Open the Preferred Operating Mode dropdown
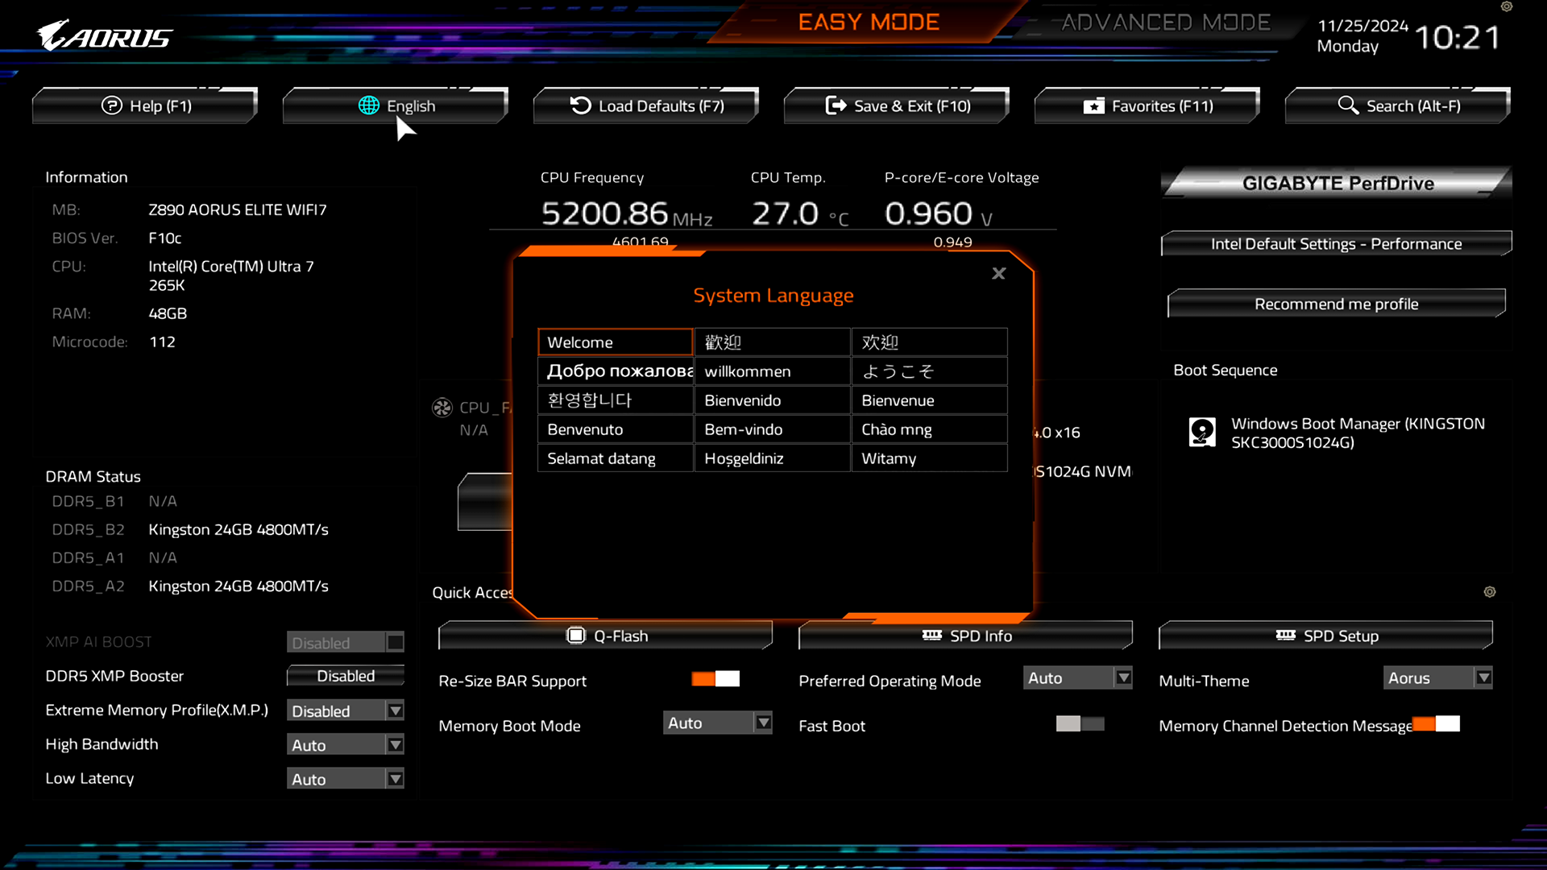Viewport: 1547px width, 870px height. 1077,677
